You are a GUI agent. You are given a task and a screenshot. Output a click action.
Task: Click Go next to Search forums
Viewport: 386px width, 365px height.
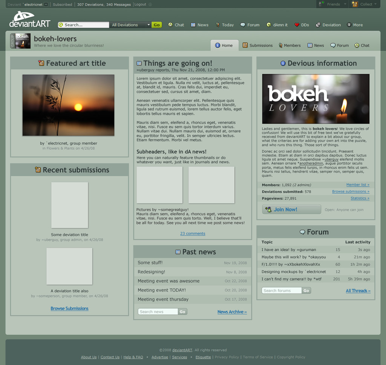tap(306, 290)
